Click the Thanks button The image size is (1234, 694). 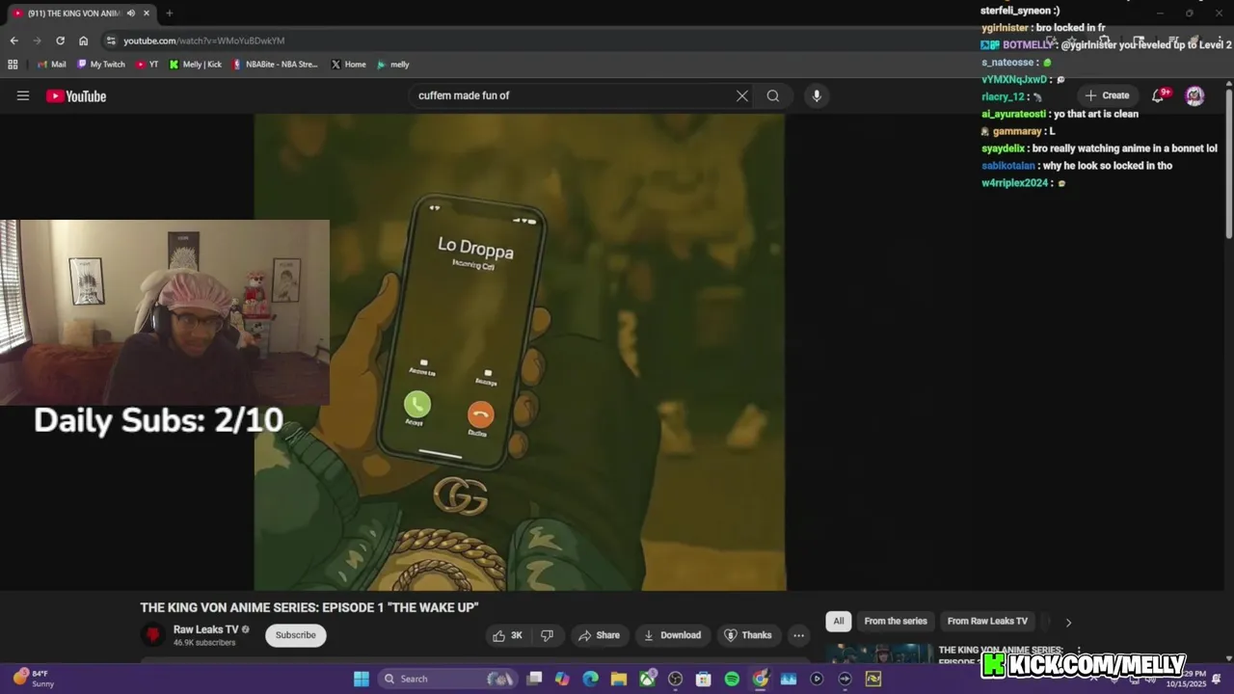click(x=748, y=635)
